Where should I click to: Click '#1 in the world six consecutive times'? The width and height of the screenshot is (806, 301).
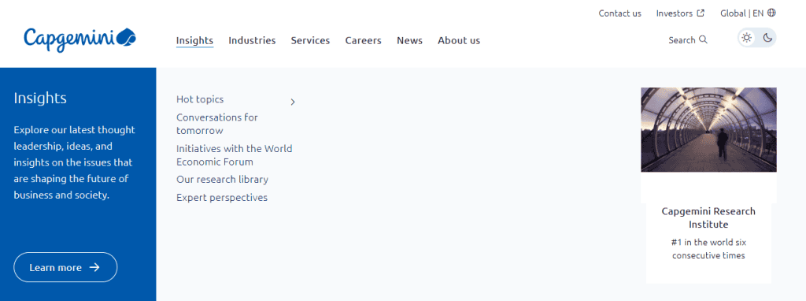[x=708, y=248]
